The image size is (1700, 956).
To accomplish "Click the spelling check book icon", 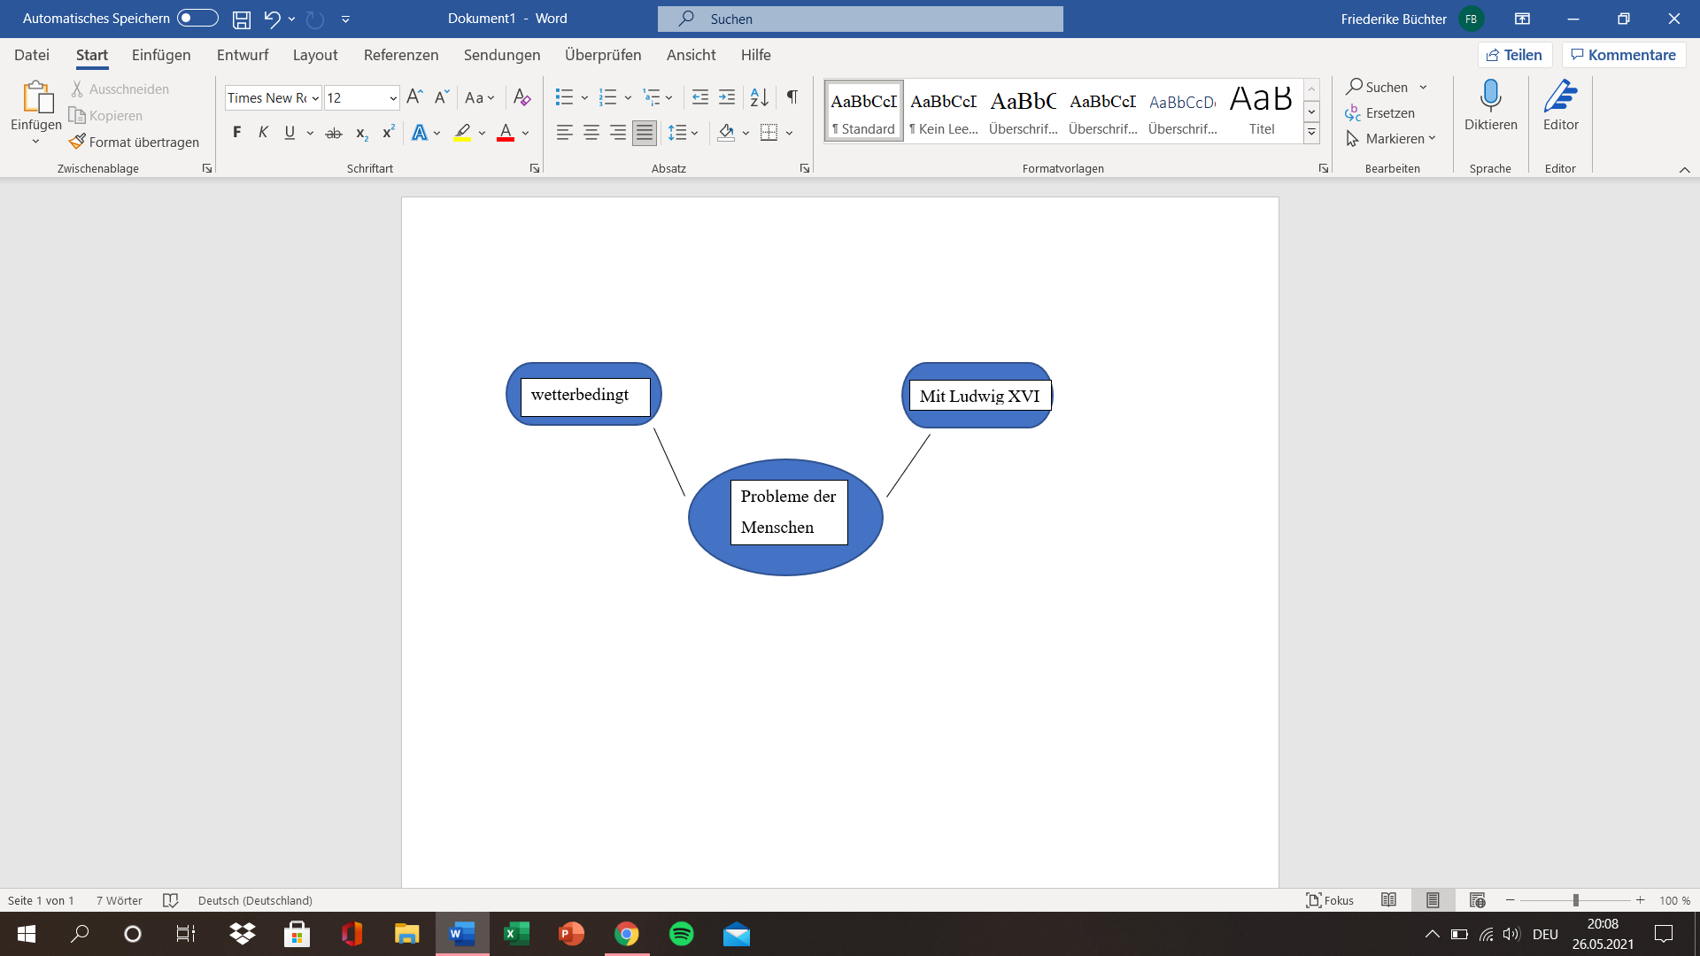I will [x=171, y=900].
